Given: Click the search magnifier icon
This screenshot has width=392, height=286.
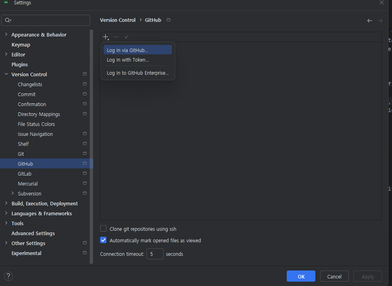Looking at the screenshot, I should pos(8,20).
